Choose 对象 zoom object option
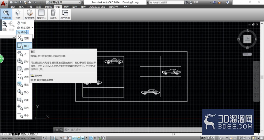The height and width of the screenshot is (140, 264). tap(24, 100)
